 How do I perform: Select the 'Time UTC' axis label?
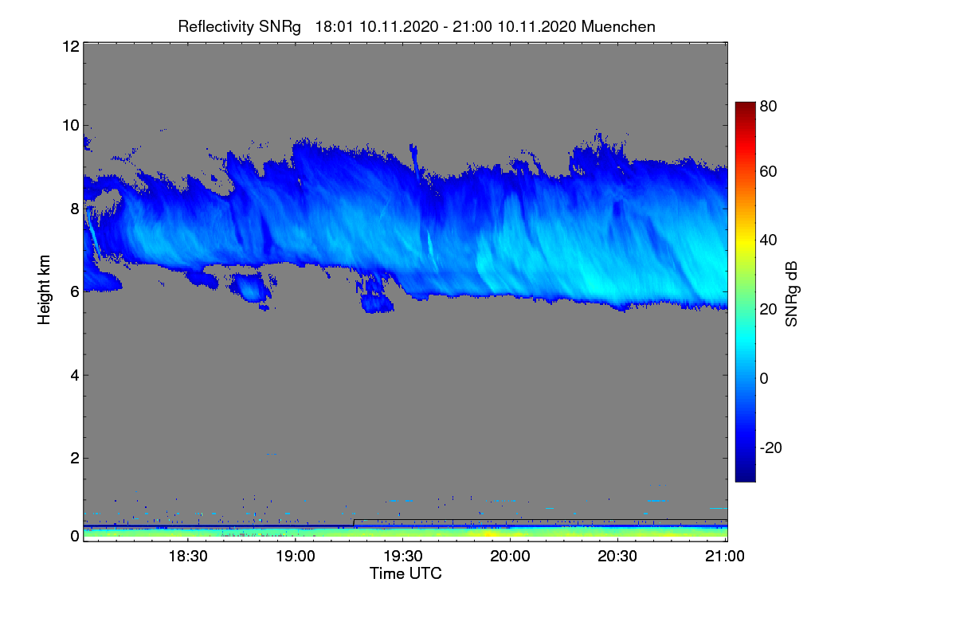coord(406,573)
